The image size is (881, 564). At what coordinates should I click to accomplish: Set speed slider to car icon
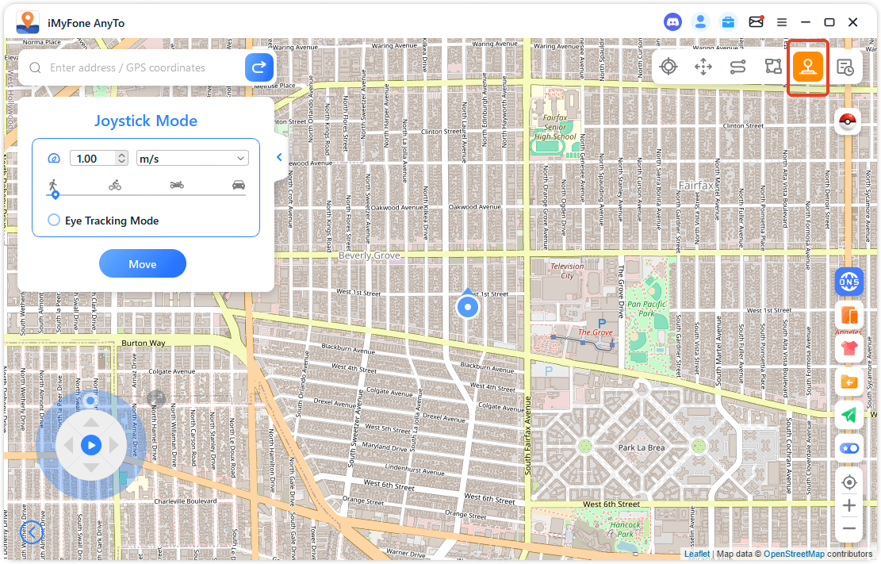click(x=239, y=185)
